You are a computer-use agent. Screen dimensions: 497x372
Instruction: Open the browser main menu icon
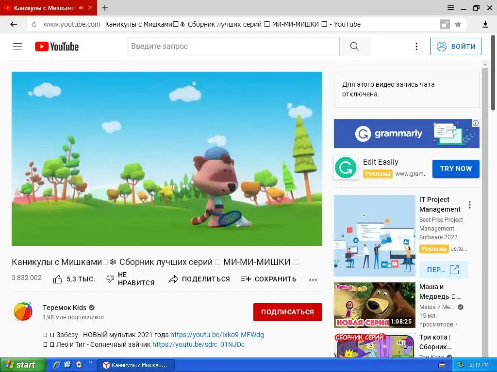pos(451,8)
